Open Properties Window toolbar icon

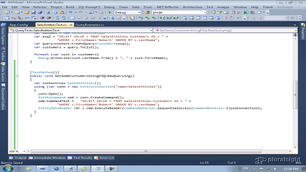(x=219, y=12)
